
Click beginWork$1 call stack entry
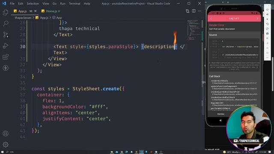(x=234, y=104)
